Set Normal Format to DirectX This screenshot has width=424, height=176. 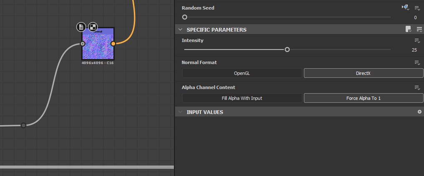(363, 73)
